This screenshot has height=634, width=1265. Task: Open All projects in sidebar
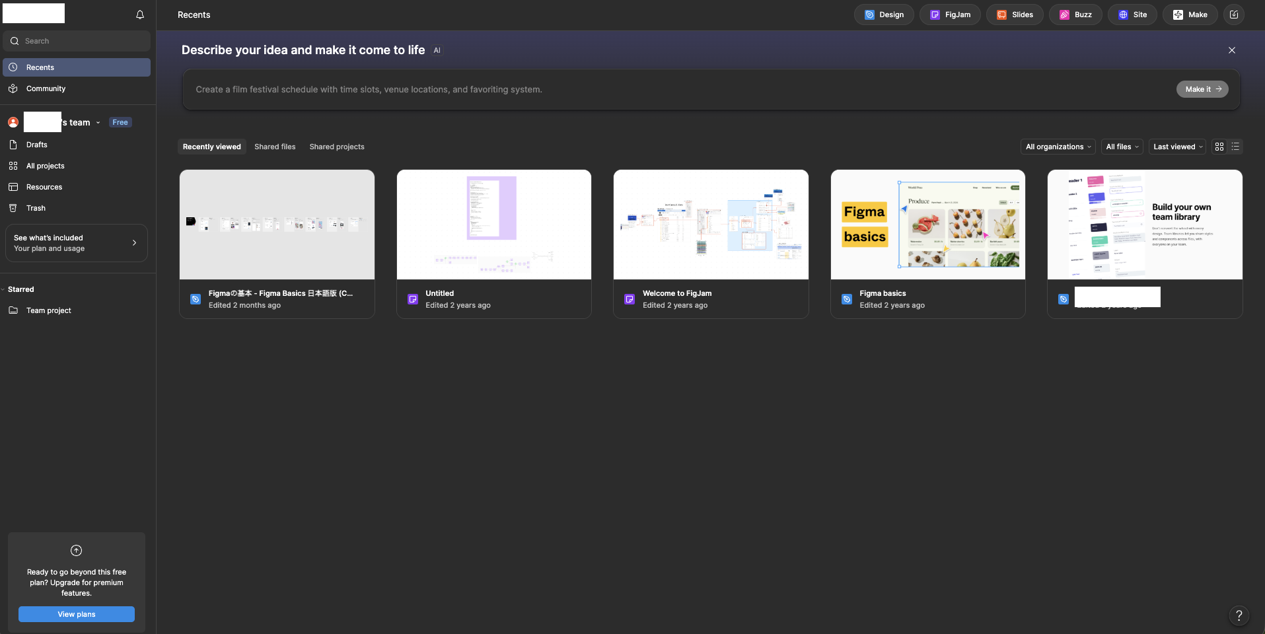(x=77, y=166)
